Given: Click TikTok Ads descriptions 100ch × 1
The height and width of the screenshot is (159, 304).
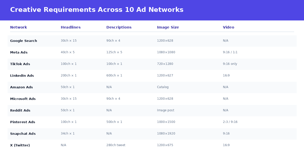Looking at the screenshot, I should tap(114, 64).
